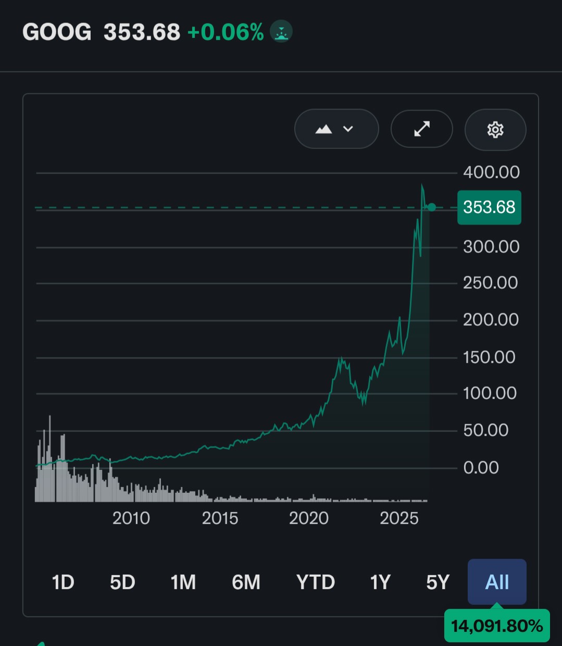562x646 pixels.
Task: Tap the sunrise pre-market icon
Action: 281,32
